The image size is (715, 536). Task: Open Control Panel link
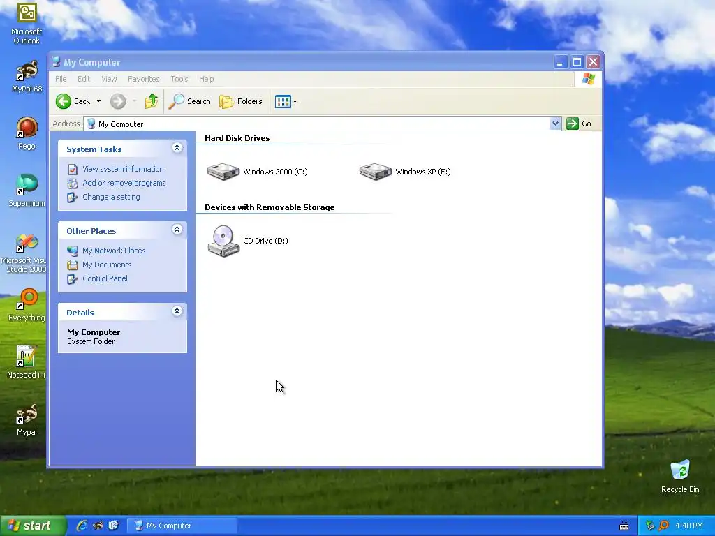[x=105, y=279]
